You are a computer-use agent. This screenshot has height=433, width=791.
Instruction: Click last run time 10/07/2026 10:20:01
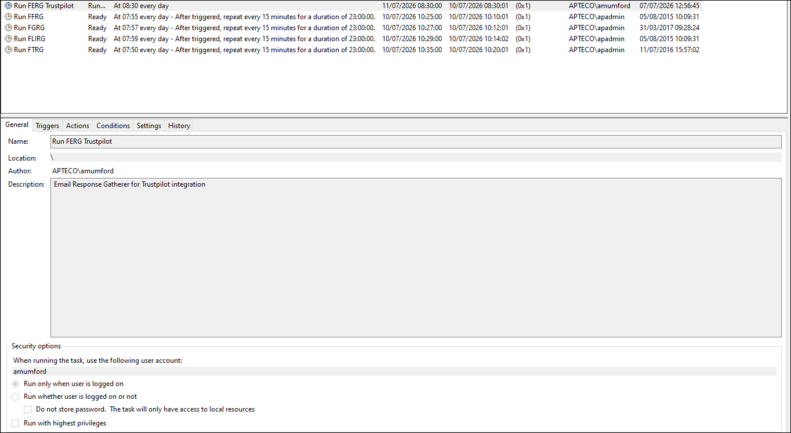tap(478, 50)
